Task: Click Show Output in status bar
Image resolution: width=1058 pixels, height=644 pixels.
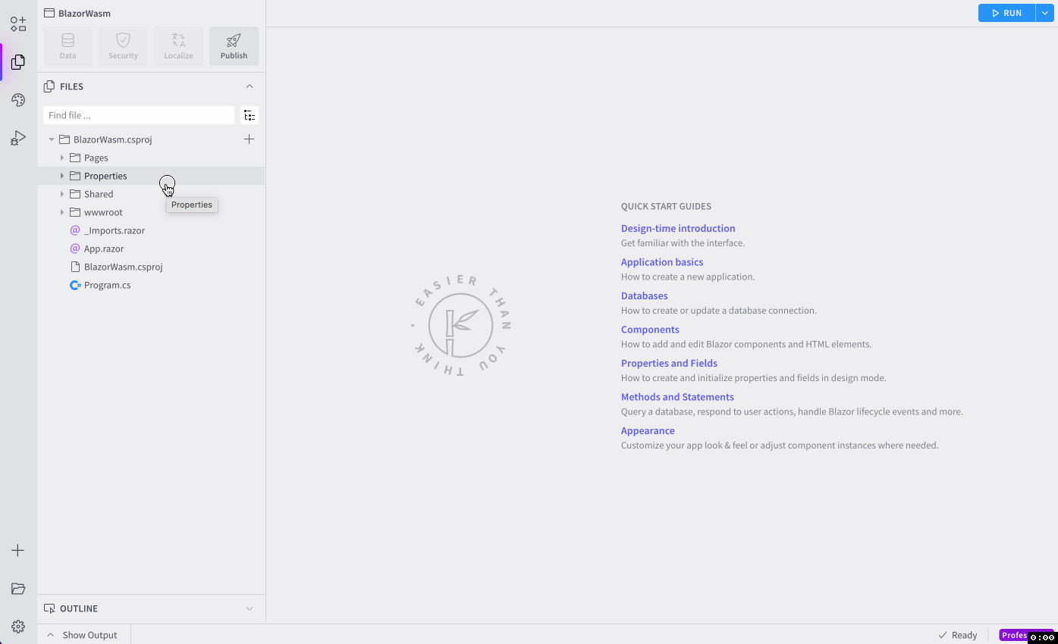Action: coord(83,635)
